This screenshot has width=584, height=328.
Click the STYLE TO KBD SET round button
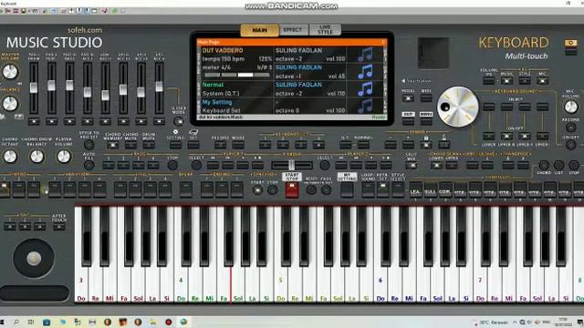pyautogui.click(x=89, y=145)
